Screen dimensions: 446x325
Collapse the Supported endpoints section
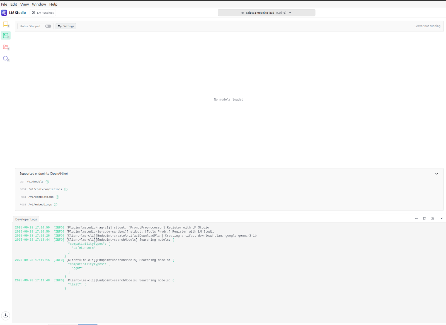point(437,174)
